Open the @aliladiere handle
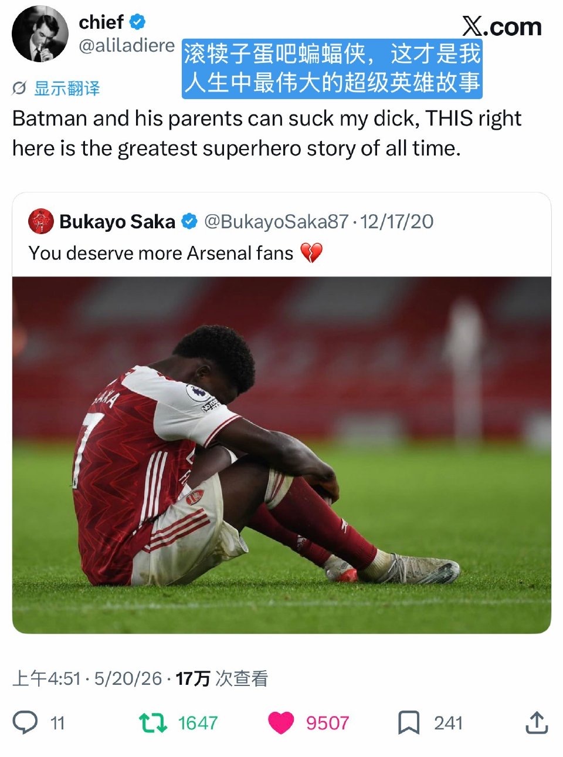This screenshot has height=757, width=563. [127, 45]
